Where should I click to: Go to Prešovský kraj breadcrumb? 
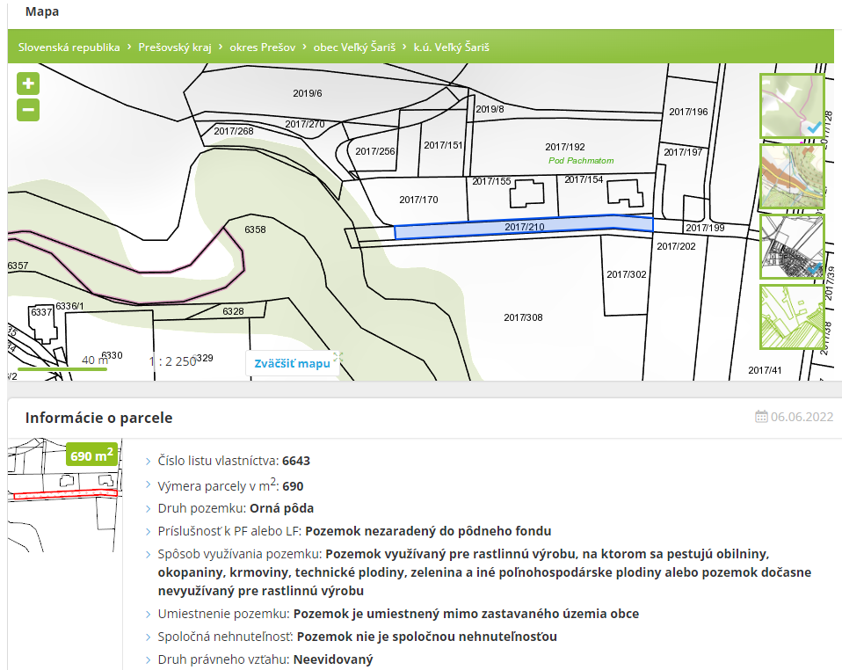(x=175, y=47)
